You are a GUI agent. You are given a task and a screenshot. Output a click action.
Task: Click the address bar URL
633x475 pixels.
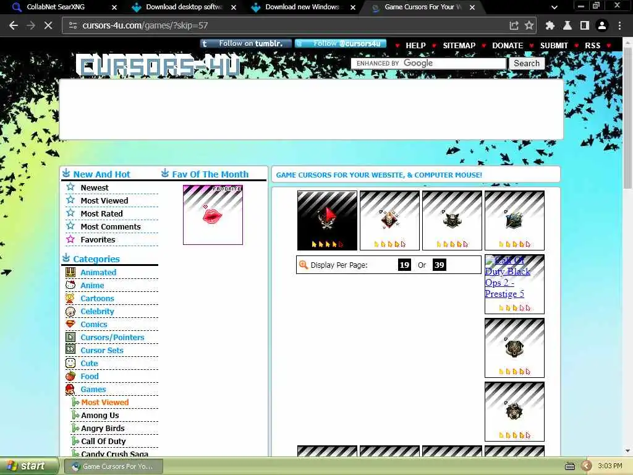point(145,25)
